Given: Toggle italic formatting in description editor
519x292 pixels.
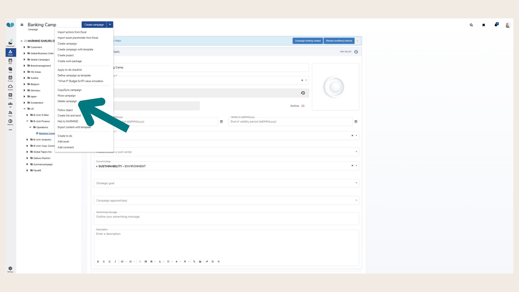Looking at the screenshot, I should (x=115, y=262).
